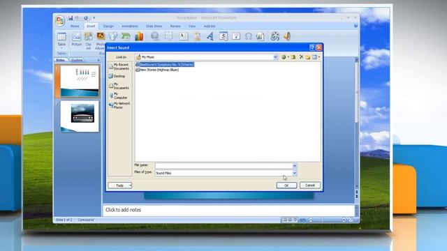
Task: Switch to the Slides pane tab
Action: tap(60, 60)
